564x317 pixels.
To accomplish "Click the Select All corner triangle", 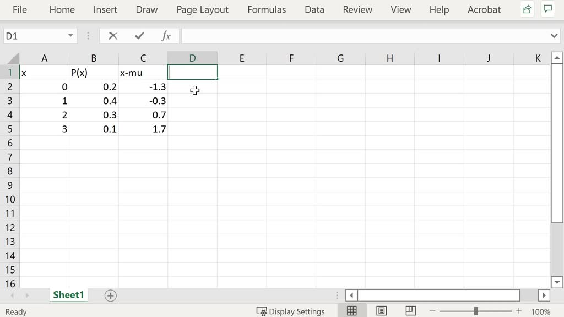I will 13,58.
